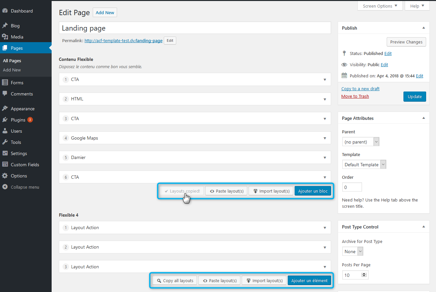436x292 pixels.
Task: Open the landing-page permalink URL
Action: click(123, 41)
